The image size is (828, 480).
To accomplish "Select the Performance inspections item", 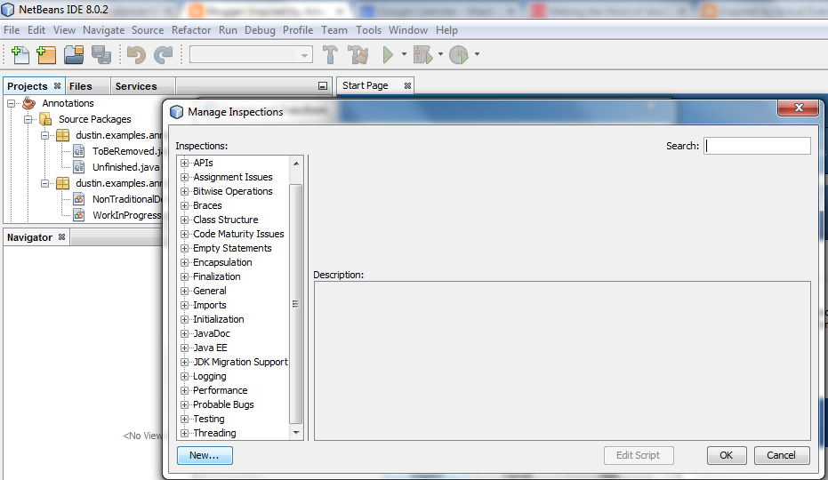I will click(x=221, y=391).
